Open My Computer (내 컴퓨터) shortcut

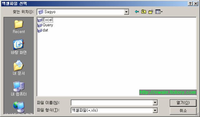19,88
